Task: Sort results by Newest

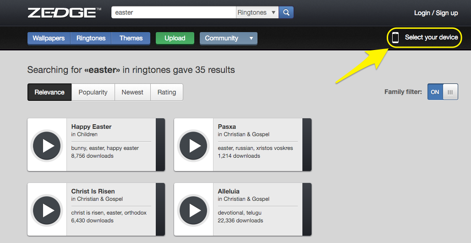Action: pos(132,92)
